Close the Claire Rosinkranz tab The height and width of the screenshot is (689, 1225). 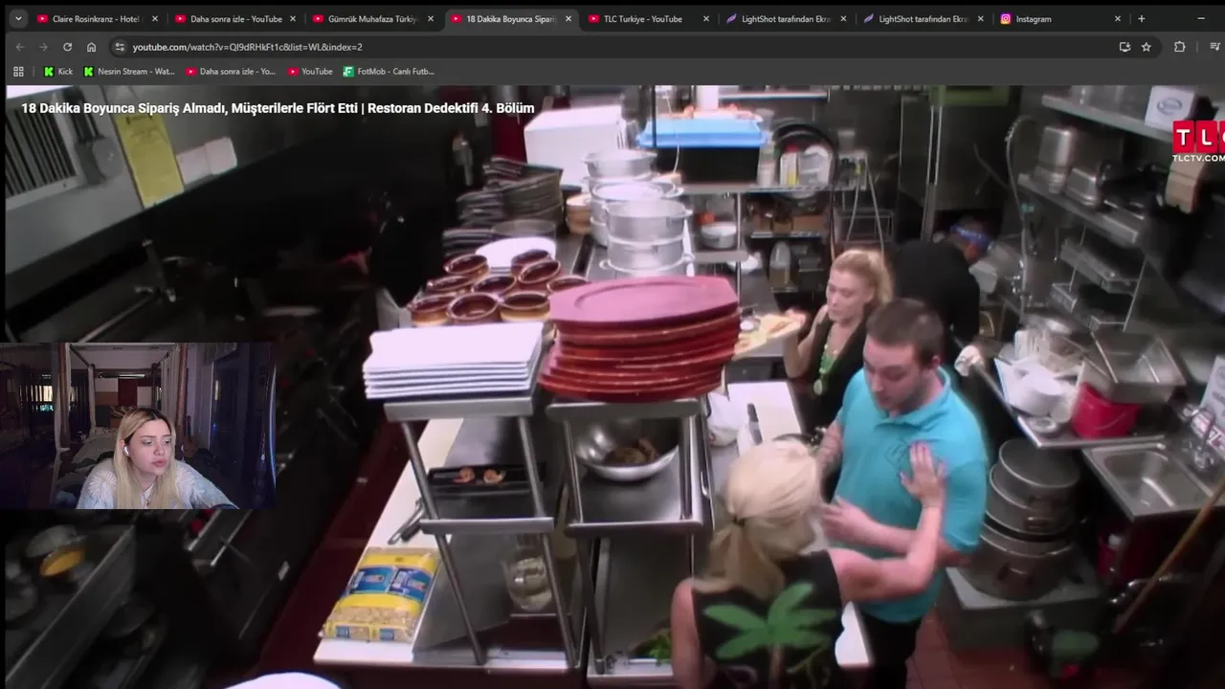[x=155, y=18]
